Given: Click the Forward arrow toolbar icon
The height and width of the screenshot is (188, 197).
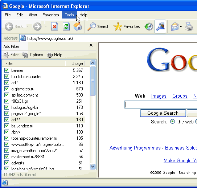Looking at the screenshot, I should [37, 26].
